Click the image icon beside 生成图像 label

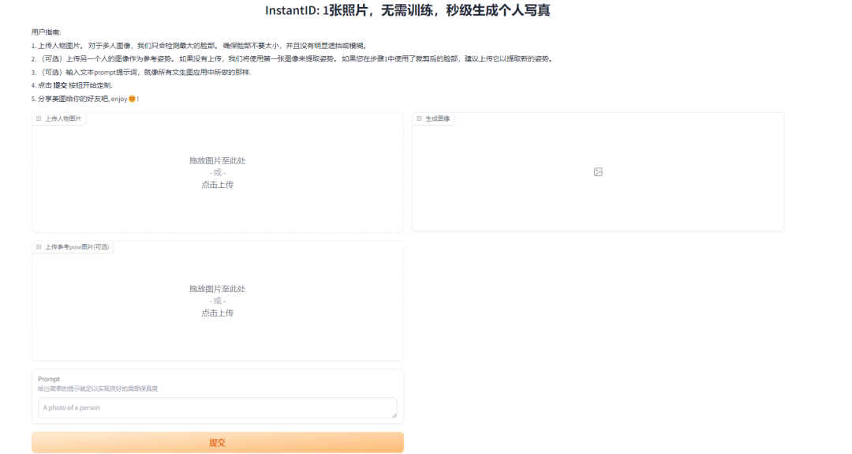point(419,118)
